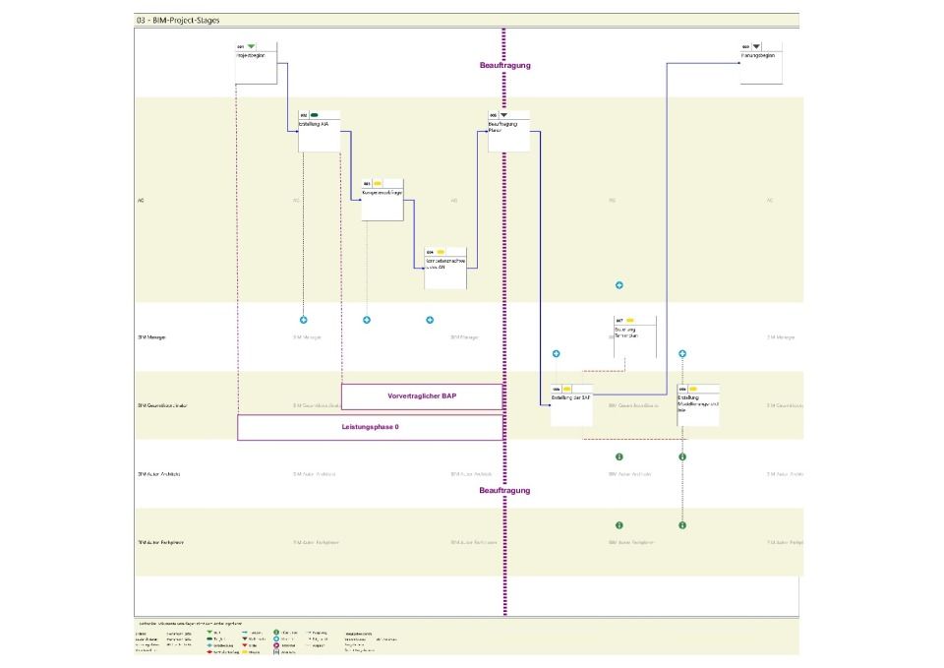
Task: Click blue plus circle in the legend
Action: 276,638
